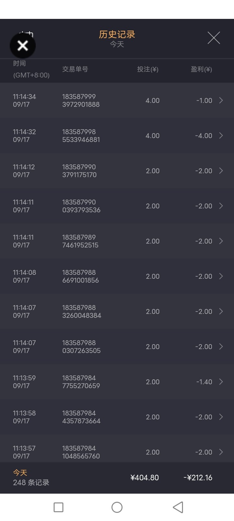Select transaction ending in 7461952515
Screen dimensions: 234x521
(80, 241)
